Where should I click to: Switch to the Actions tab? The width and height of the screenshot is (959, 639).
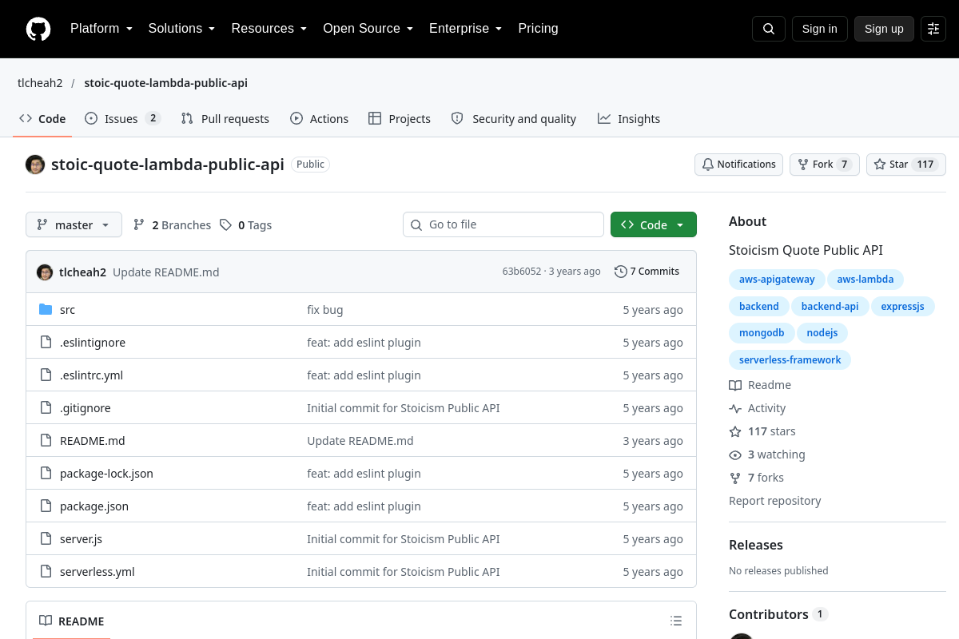[x=320, y=119]
